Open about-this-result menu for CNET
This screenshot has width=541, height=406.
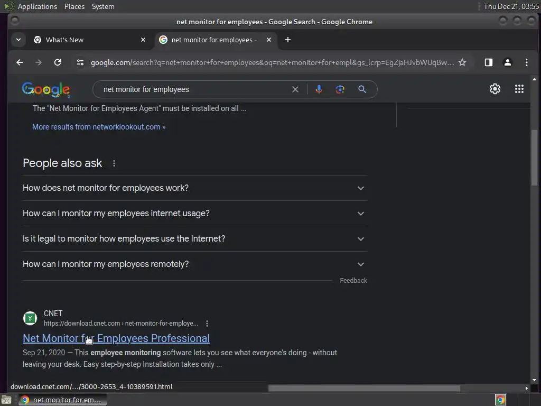tap(207, 324)
